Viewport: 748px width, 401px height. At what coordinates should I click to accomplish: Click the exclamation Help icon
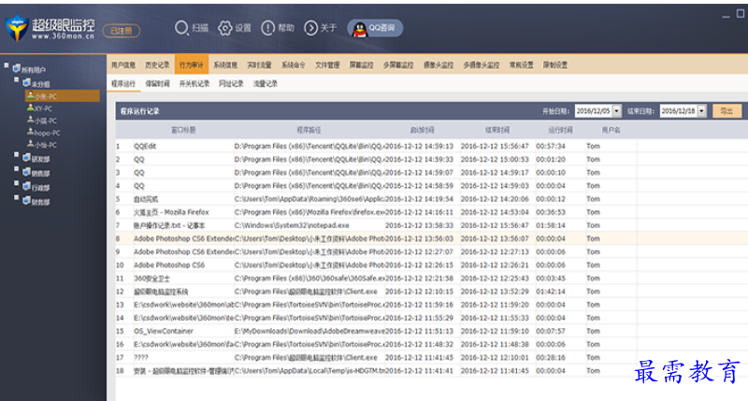point(268,28)
